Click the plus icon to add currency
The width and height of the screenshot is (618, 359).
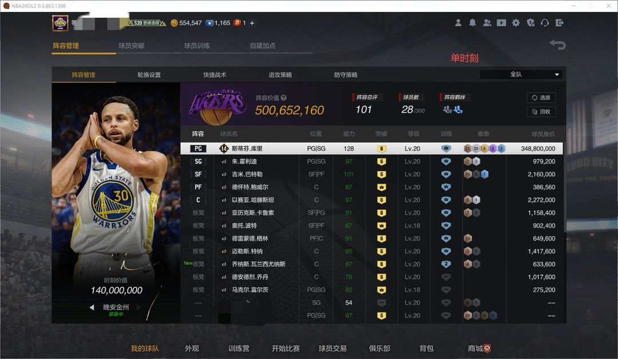252,23
